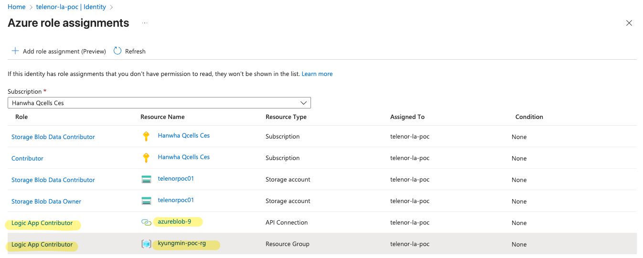Click Add role assignment (Preview) label
The image size is (643, 258).
coord(64,51)
